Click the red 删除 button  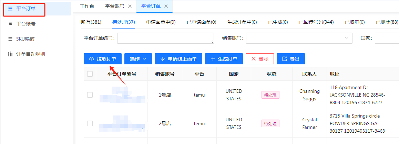point(260,59)
